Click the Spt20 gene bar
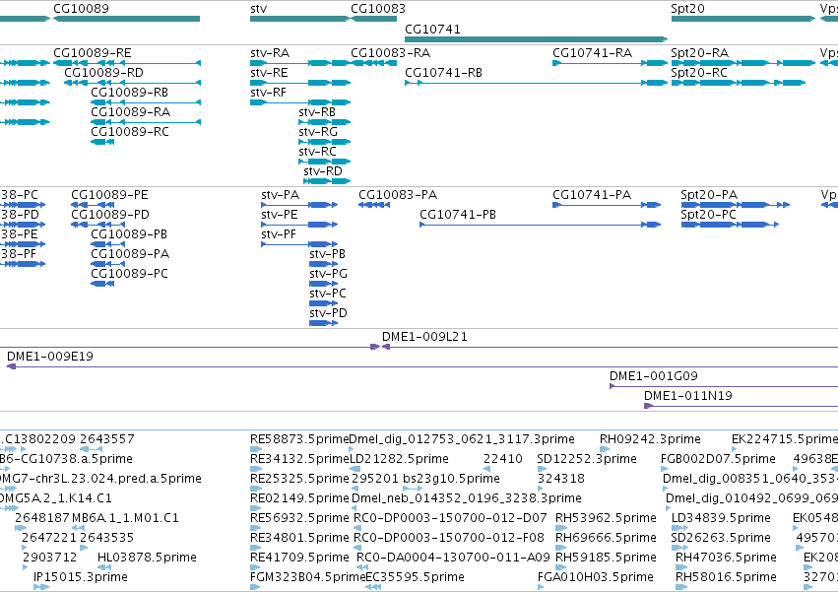The height and width of the screenshot is (592, 838). pos(742,19)
